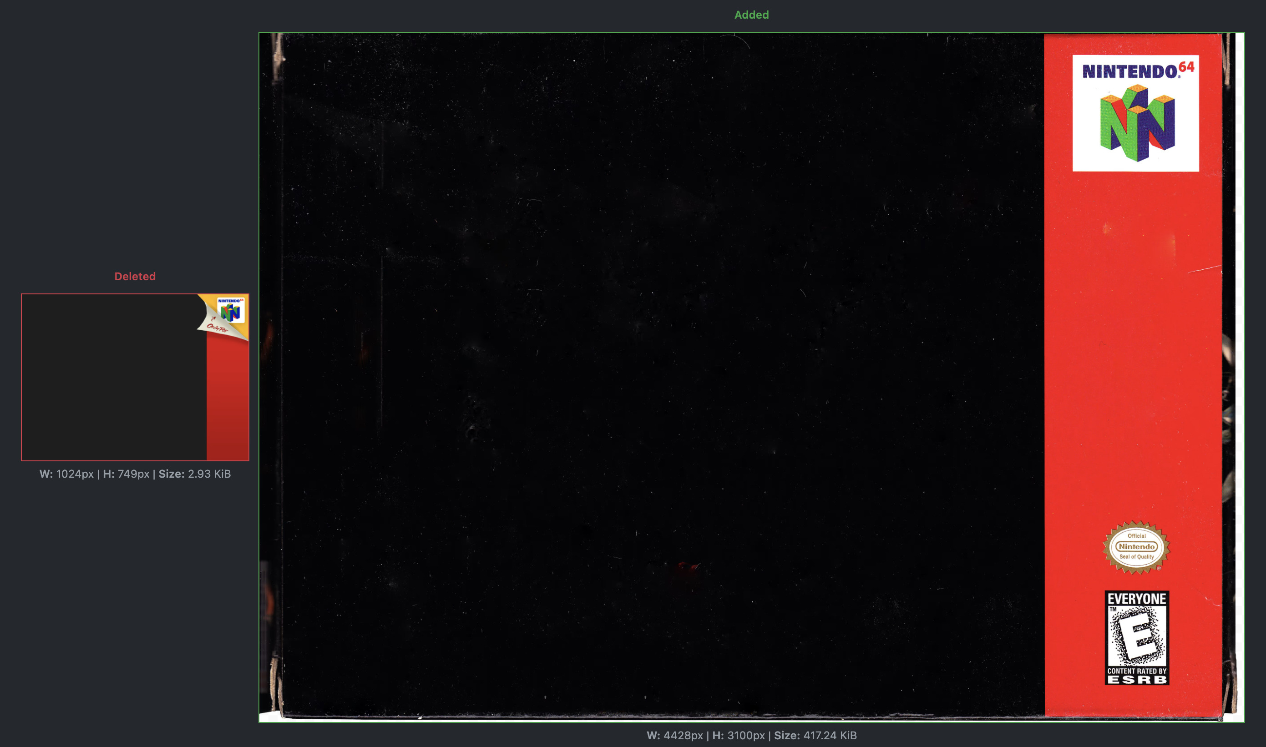Click the red Deleted label
The width and height of the screenshot is (1266, 747).
[135, 276]
